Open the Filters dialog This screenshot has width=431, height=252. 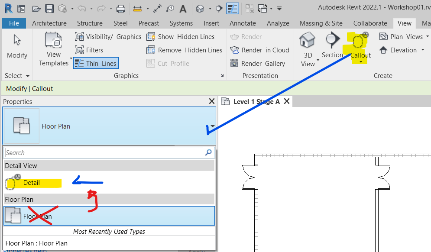(x=92, y=50)
